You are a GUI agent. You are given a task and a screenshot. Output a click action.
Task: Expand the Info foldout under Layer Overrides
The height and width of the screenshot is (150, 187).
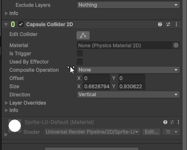[6, 110]
